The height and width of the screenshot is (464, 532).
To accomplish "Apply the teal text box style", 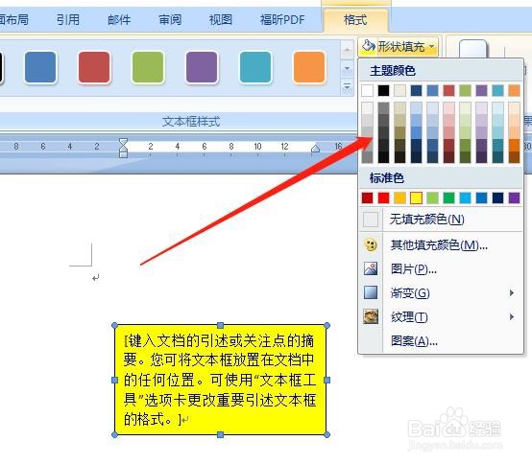I will (x=255, y=67).
